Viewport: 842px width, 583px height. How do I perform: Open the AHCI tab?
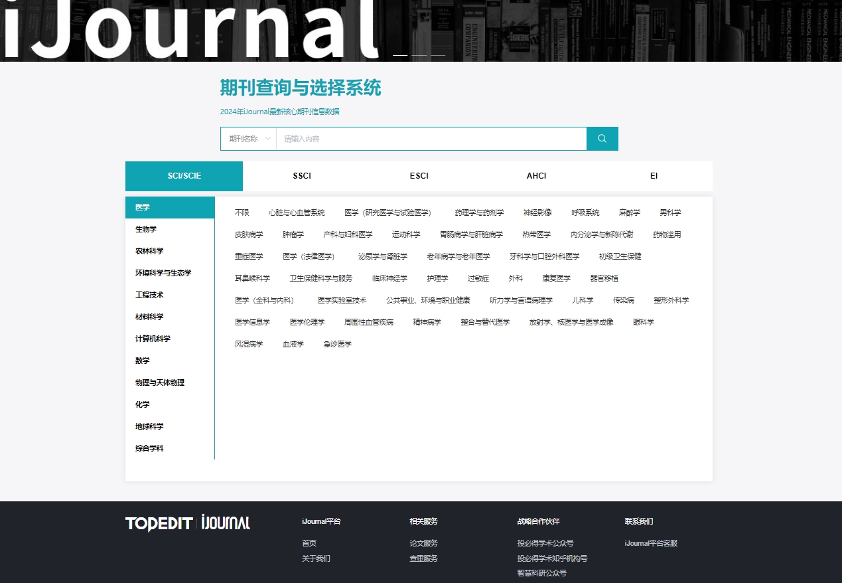coord(536,176)
